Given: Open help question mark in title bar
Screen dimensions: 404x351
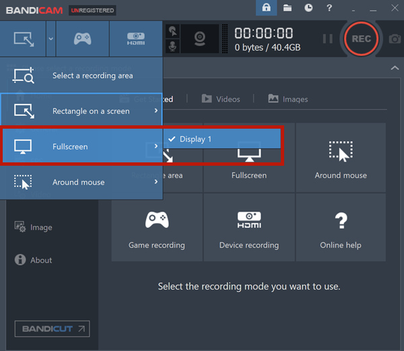Looking at the screenshot, I should tap(329, 7).
